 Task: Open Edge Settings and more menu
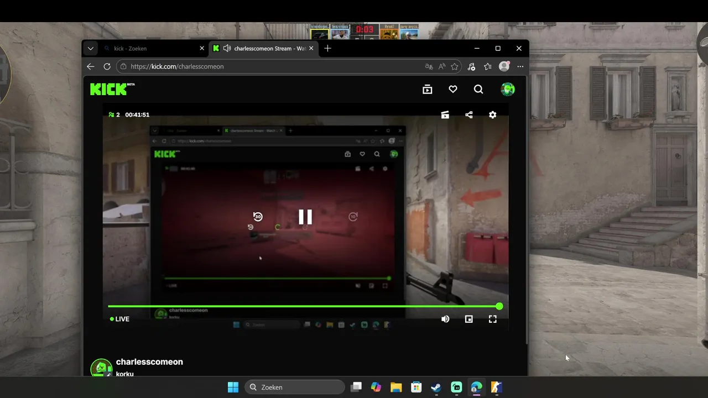(520, 66)
